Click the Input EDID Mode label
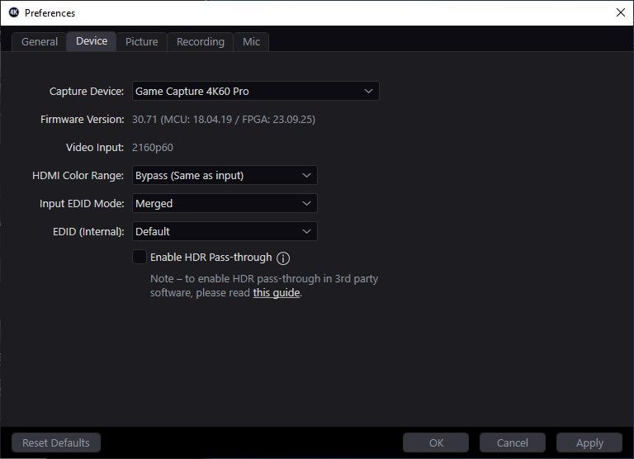Screen dimensions: 634x459 (x=82, y=203)
